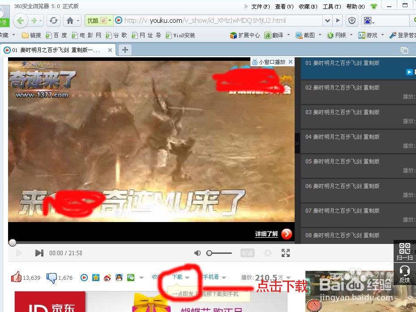Open the 扫一扫 QR code widget
416x312 pixels.
[x=405, y=251]
